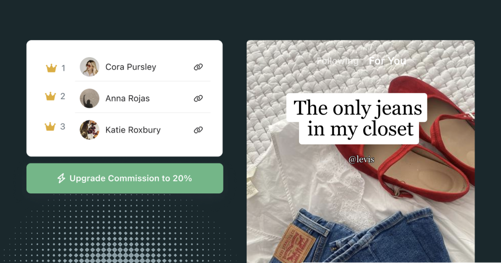Click Upgrade Commission to 20% button
Viewport: 501px width, 263px height.
(x=125, y=178)
